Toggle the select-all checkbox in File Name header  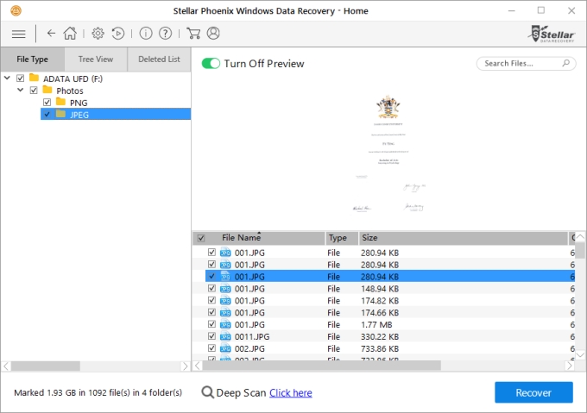pyautogui.click(x=201, y=238)
